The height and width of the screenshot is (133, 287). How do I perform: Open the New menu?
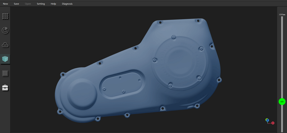coord(5,4)
